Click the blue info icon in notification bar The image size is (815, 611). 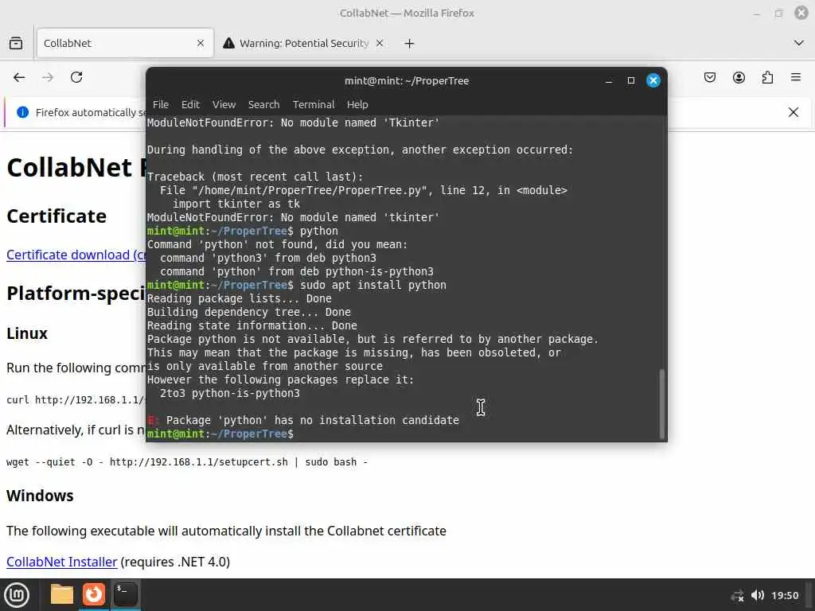22,112
